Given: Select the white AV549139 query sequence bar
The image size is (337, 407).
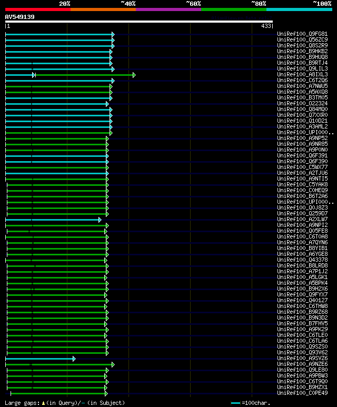Looking at the screenshot, I should coord(139,22).
